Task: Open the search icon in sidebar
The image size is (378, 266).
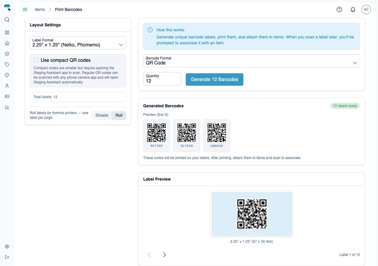Action: click(7, 20)
